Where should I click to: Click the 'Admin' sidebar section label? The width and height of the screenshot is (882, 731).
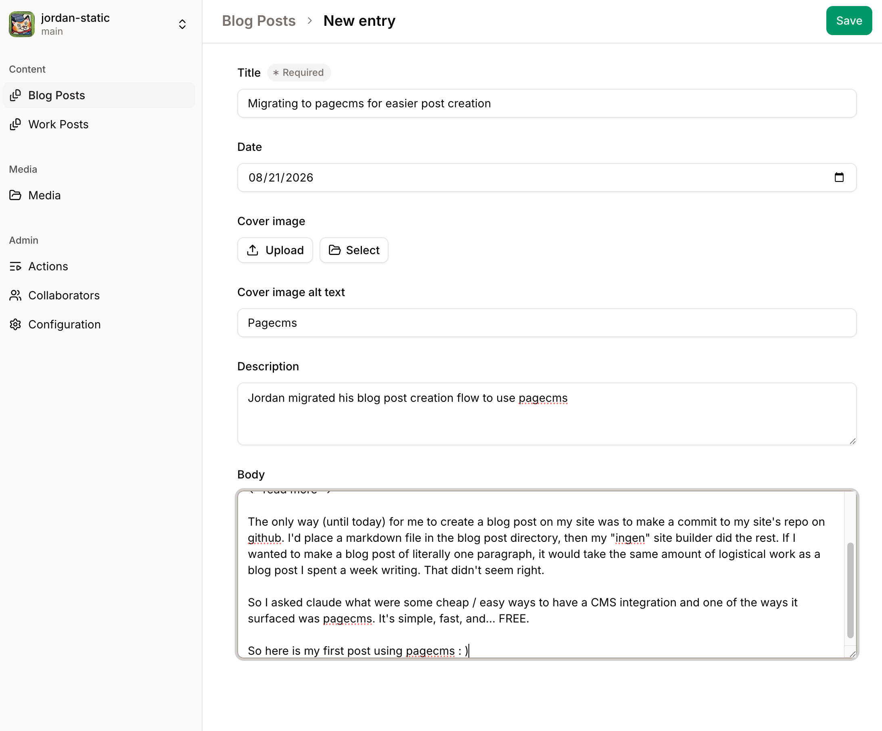point(23,240)
